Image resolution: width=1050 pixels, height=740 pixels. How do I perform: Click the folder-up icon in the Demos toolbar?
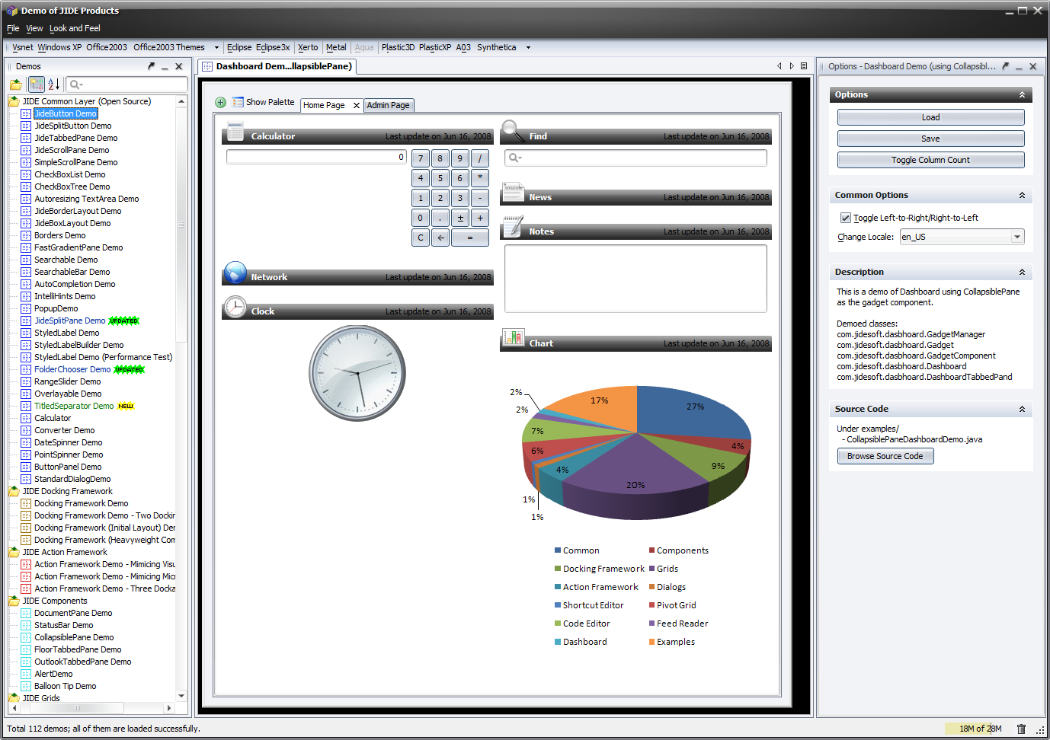(16, 84)
